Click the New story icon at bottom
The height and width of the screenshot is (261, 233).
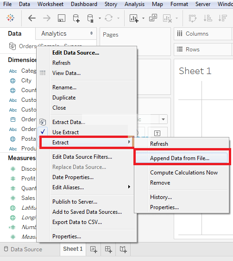pos(123,249)
